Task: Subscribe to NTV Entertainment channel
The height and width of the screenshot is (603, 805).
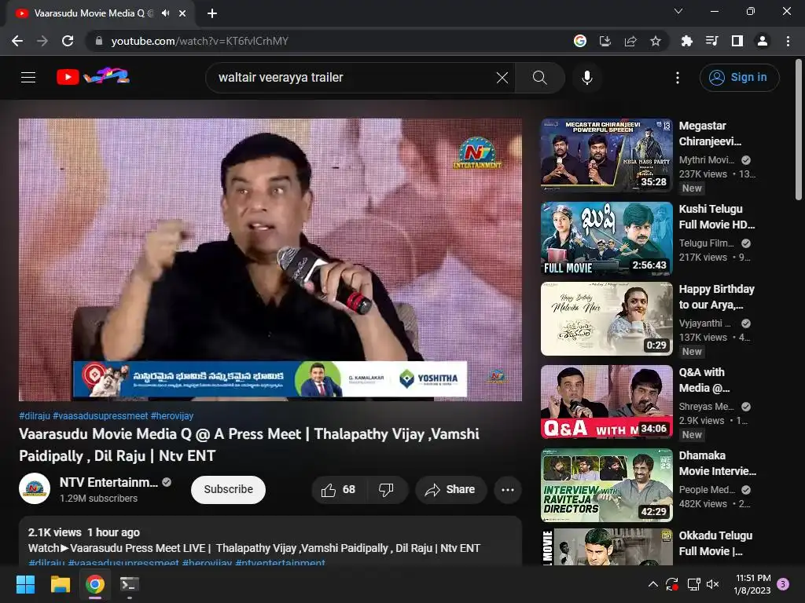Action: [229, 490]
